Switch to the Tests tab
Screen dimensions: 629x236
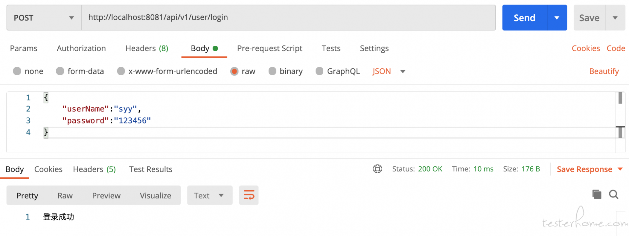[x=331, y=48]
